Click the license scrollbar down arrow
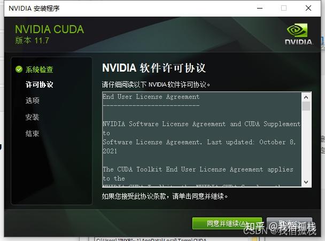The width and height of the screenshot is (325, 241). click(306, 182)
